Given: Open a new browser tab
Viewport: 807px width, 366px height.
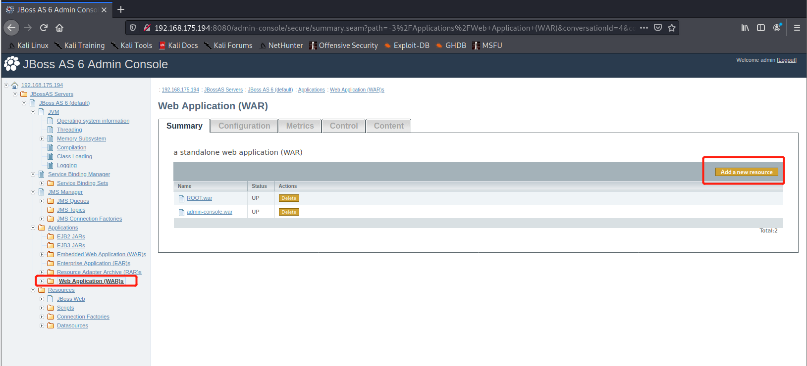Looking at the screenshot, I should [x=121, y=9].
